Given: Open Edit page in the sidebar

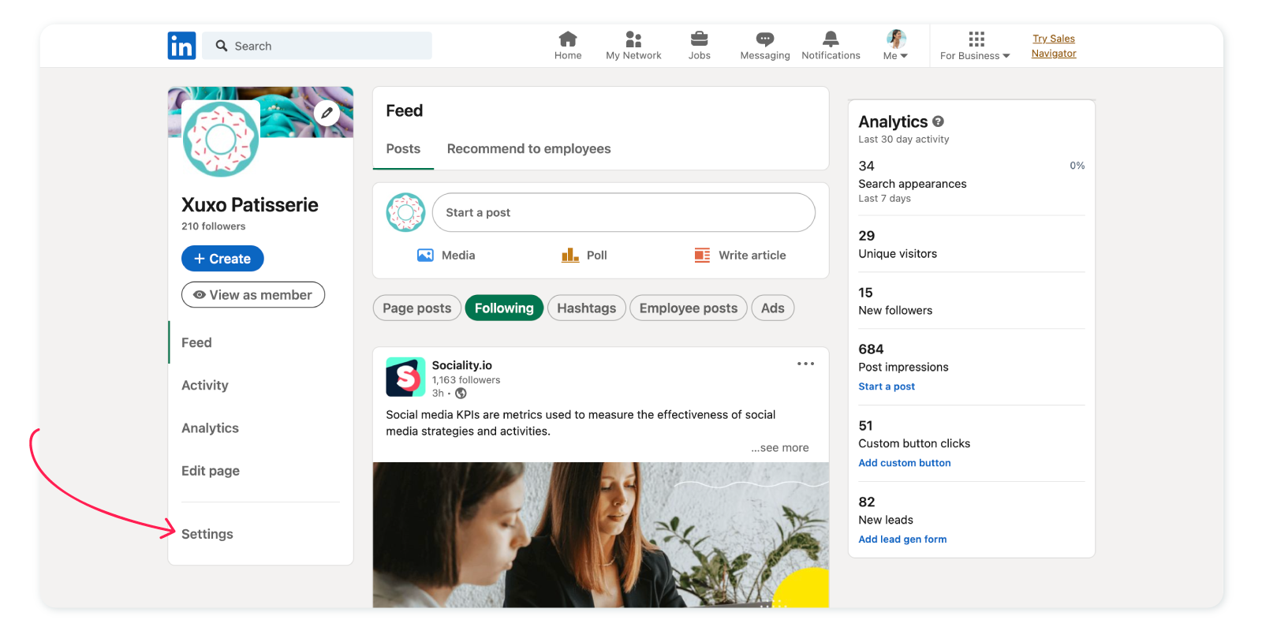Looking at the screenshot, I should coord(211,470).
